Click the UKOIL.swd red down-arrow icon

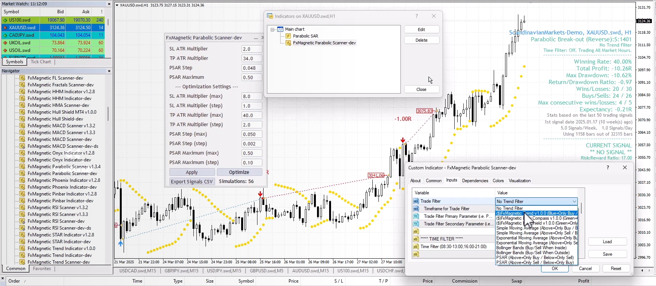(x=5, y=43)
